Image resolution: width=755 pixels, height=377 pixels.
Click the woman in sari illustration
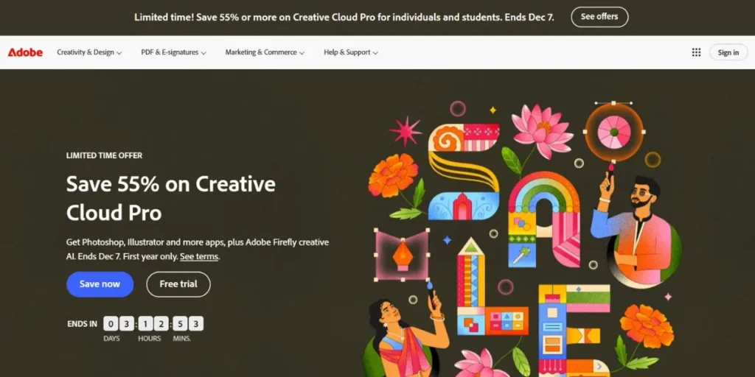click(405, 332)
